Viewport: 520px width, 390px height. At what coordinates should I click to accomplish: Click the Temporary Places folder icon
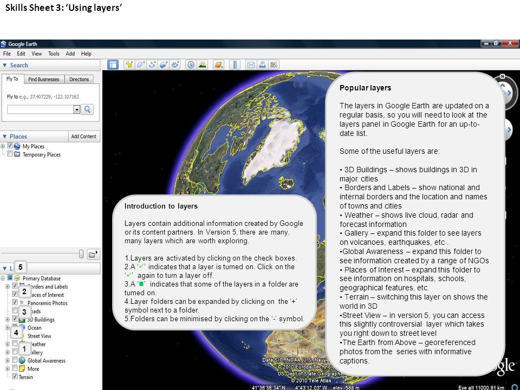17,154
